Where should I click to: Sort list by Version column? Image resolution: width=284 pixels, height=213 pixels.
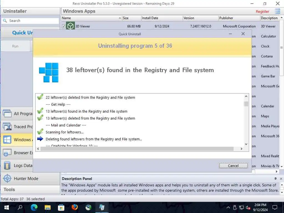point(201,18)
